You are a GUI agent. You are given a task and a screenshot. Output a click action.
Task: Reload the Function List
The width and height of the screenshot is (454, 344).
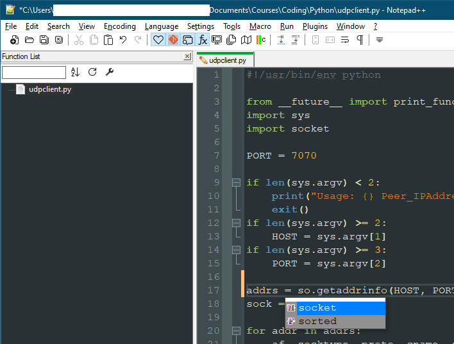pos(92,72)
